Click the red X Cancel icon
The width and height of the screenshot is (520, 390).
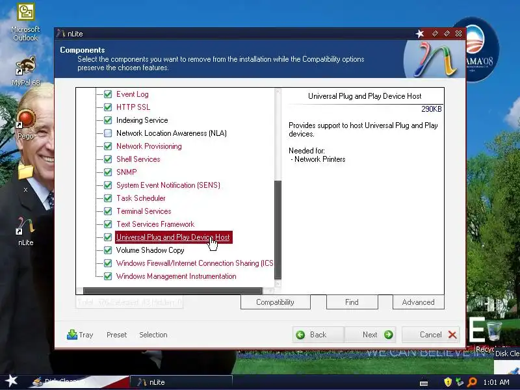coord(452,335)
